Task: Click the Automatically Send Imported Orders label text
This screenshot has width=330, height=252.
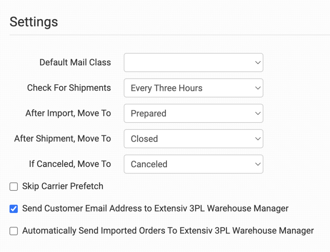Action: (168, 231)
